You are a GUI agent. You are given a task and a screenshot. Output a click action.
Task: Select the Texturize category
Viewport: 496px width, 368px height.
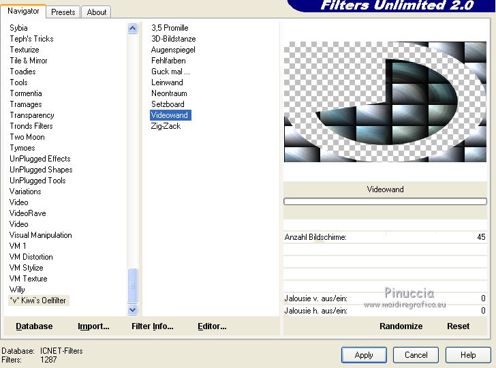[x=25, y=50]
